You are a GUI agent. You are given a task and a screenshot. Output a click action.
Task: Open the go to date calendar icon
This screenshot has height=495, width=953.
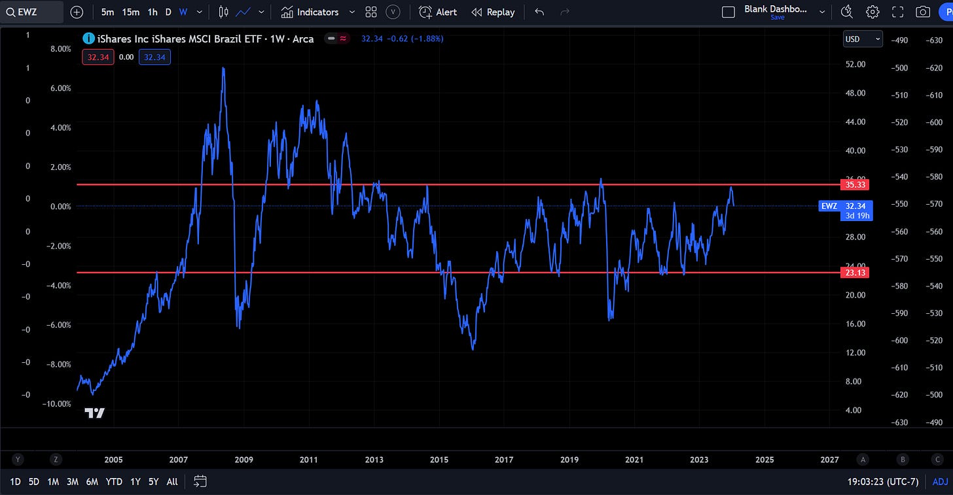200,482
